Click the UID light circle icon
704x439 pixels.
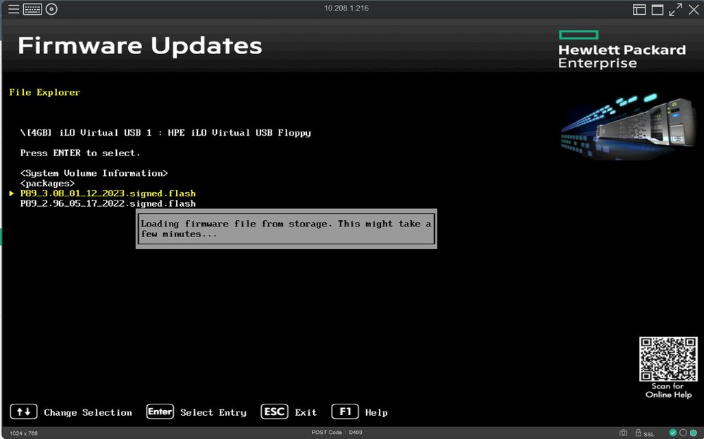pyautogui.click(x=684, y=433)
